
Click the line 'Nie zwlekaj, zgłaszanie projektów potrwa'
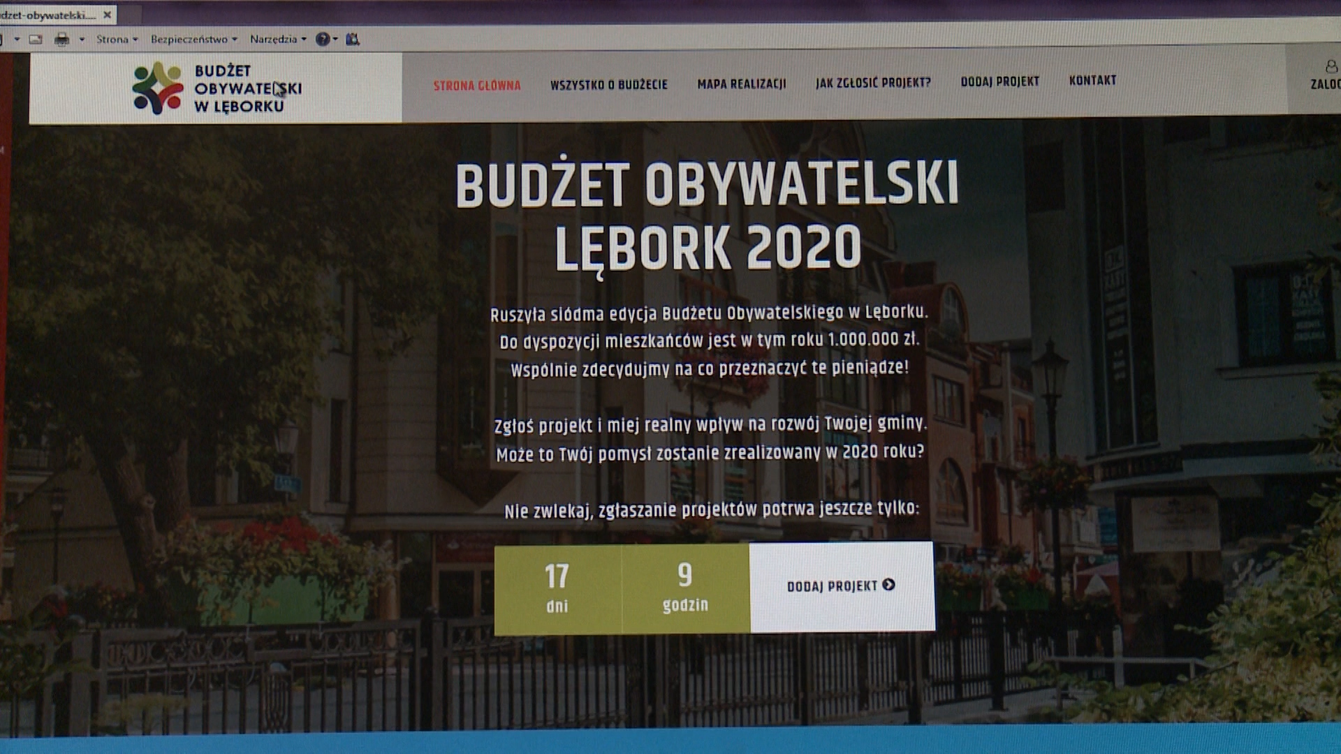point(712,510)
